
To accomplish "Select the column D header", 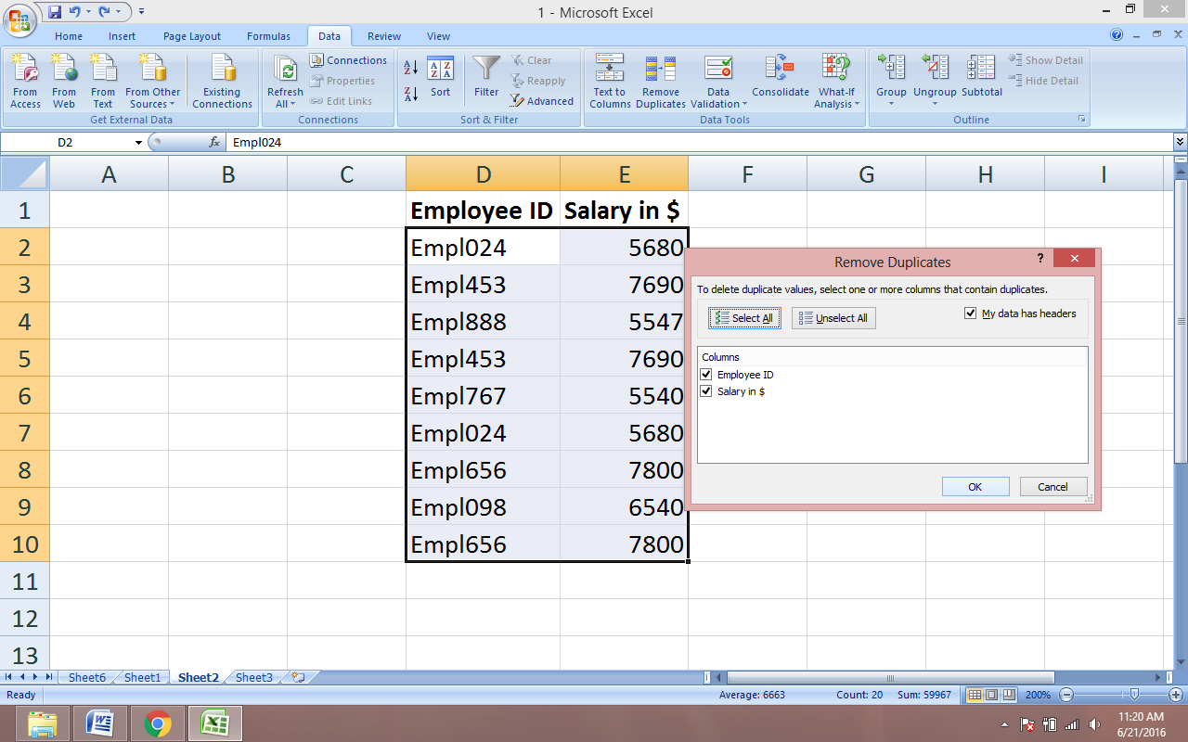I will pos(483,174).
